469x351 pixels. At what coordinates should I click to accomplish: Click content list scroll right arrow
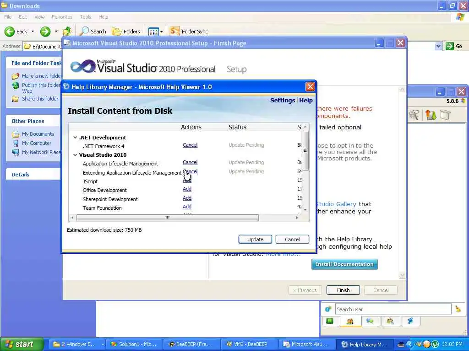pos(297,218)
